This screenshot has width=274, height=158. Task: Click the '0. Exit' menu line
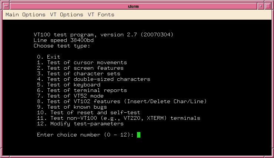[49, 57]
